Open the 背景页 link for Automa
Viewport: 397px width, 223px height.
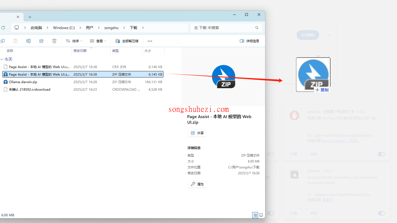pos(328,200)
